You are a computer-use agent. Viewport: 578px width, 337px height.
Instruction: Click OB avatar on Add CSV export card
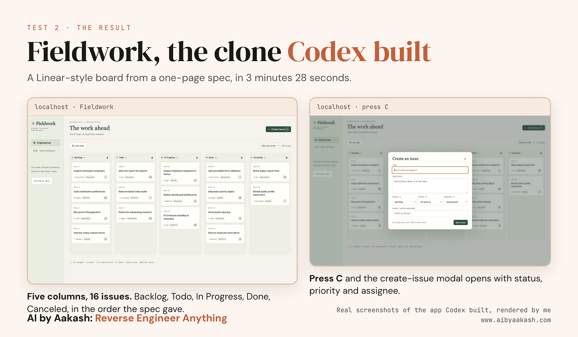[150, 177]
